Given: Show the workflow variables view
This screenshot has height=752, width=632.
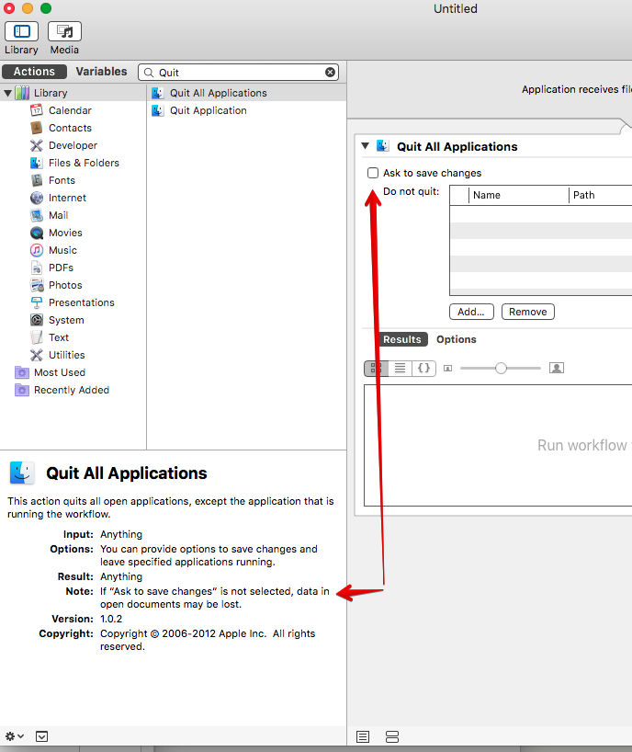Looking at the screenshot, I should pos(392,736).
